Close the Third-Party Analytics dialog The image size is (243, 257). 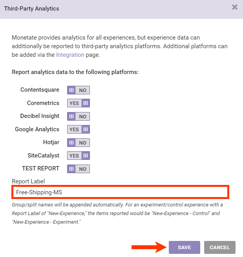[x=234, y=7]
